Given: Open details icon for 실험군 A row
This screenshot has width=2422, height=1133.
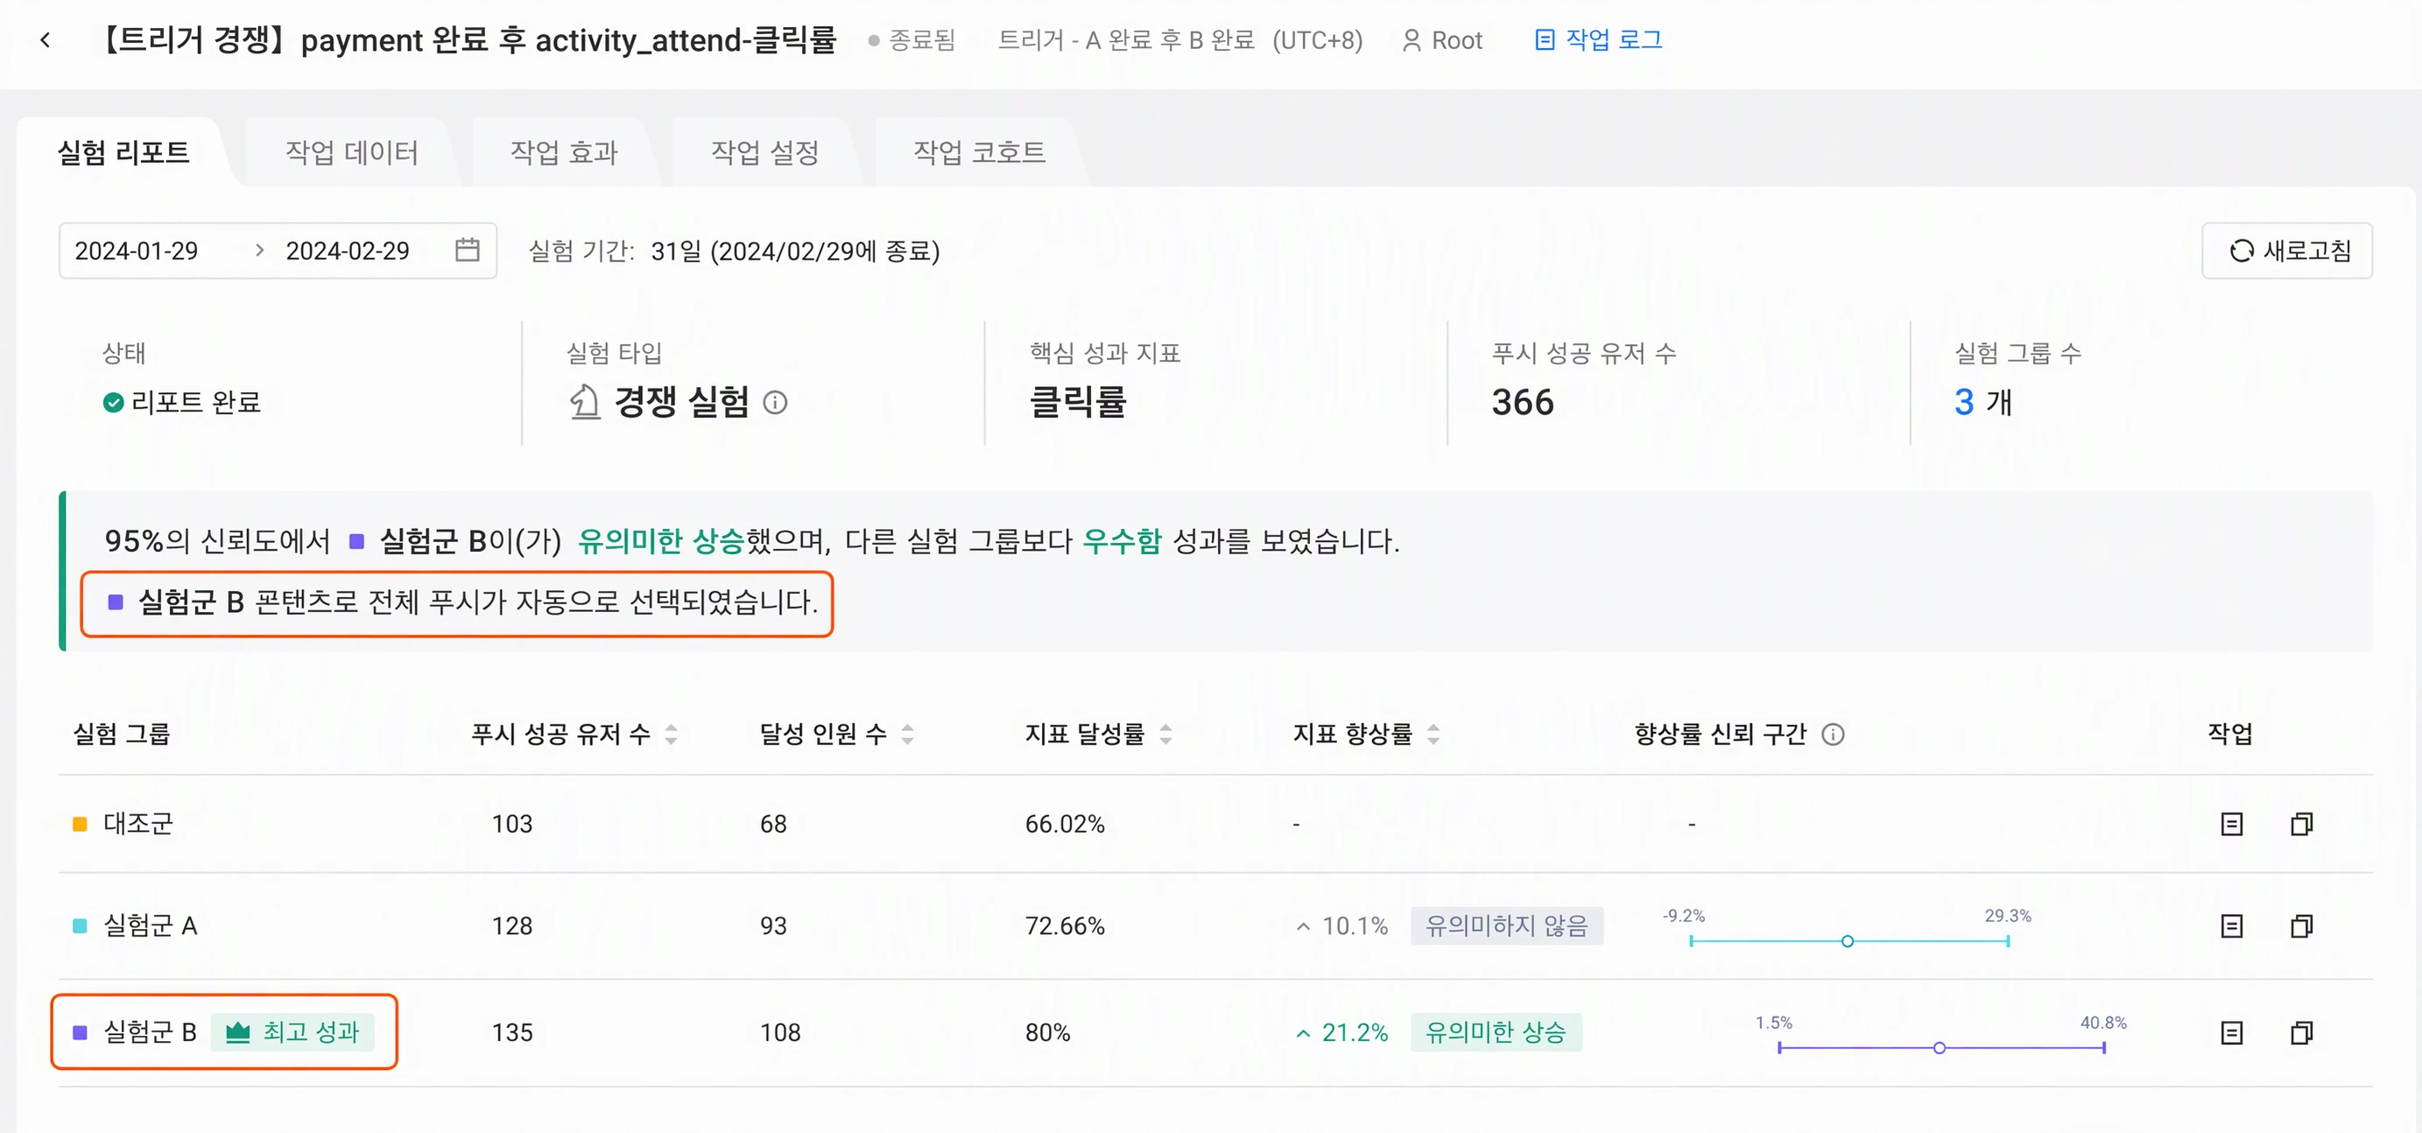Looking at the screenshot, I should tap(2231, 926).
